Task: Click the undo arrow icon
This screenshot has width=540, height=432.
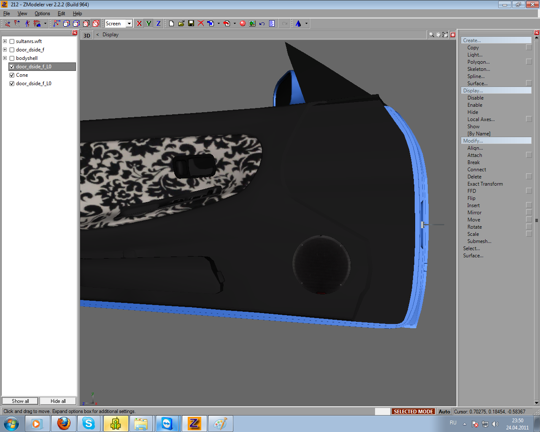Action: tap(262, 24)
